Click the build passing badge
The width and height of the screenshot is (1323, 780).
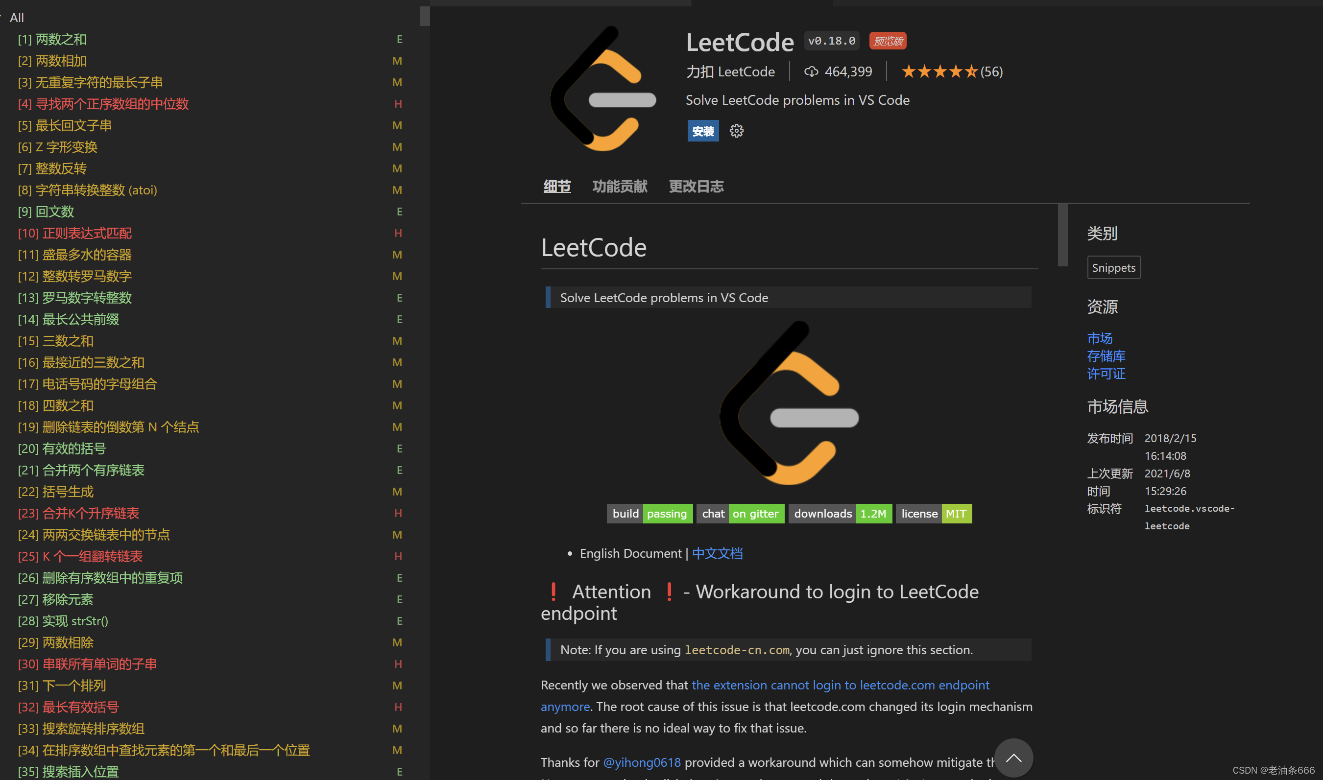(x=649, y=514)
